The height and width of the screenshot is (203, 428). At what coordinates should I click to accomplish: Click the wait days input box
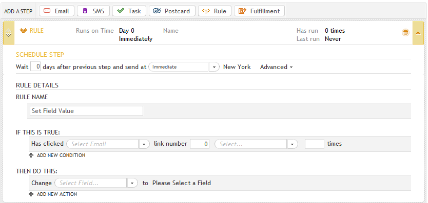point(35,66)
